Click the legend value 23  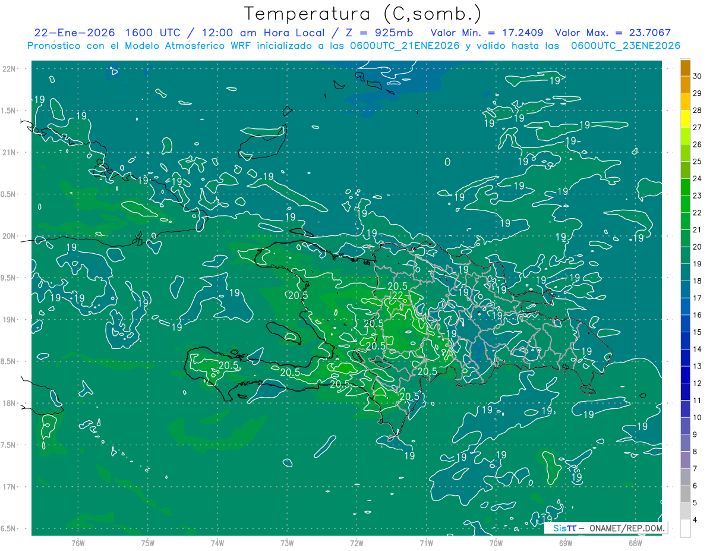(698, 196)
